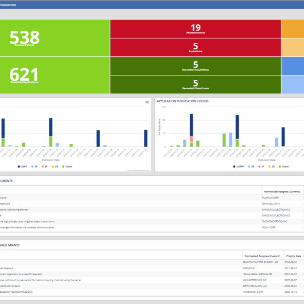Toggle JP series in the left chart legend

pos(44,166)
